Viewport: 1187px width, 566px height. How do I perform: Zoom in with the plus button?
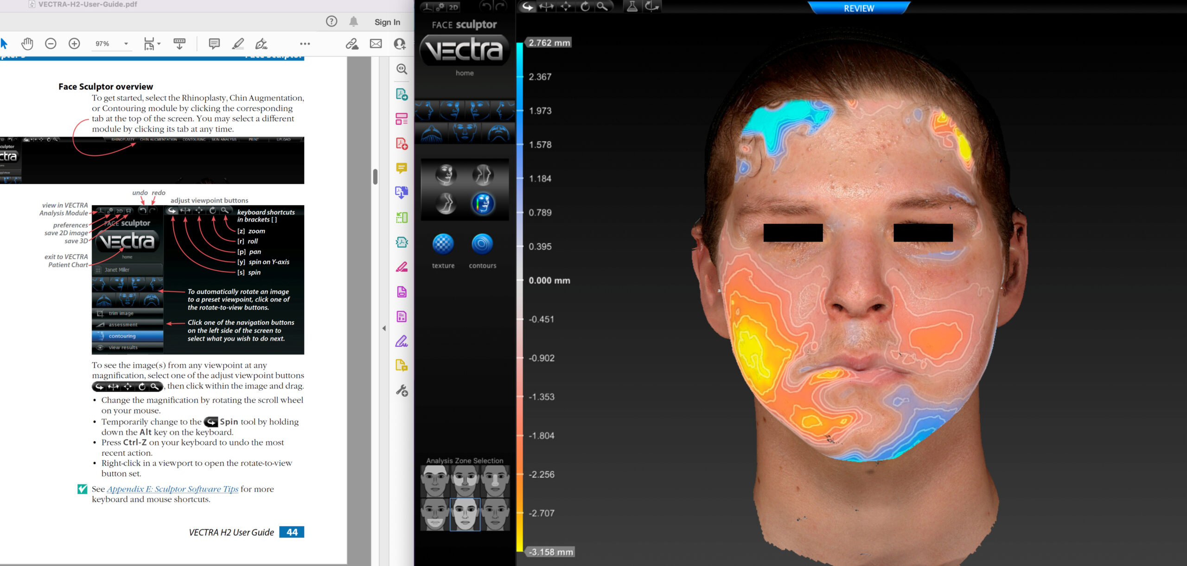tap(74, 44)
